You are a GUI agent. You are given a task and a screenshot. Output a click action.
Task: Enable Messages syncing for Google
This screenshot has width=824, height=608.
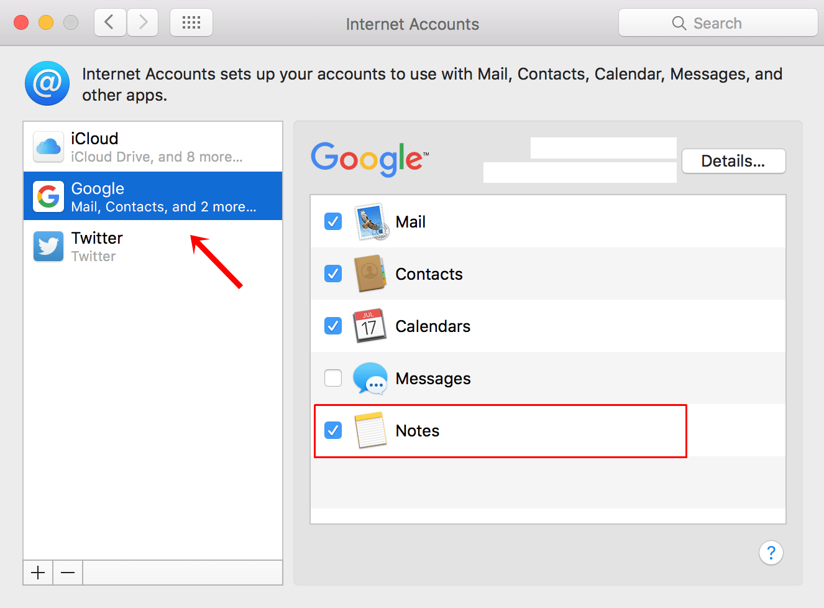(x=333, y=378)
